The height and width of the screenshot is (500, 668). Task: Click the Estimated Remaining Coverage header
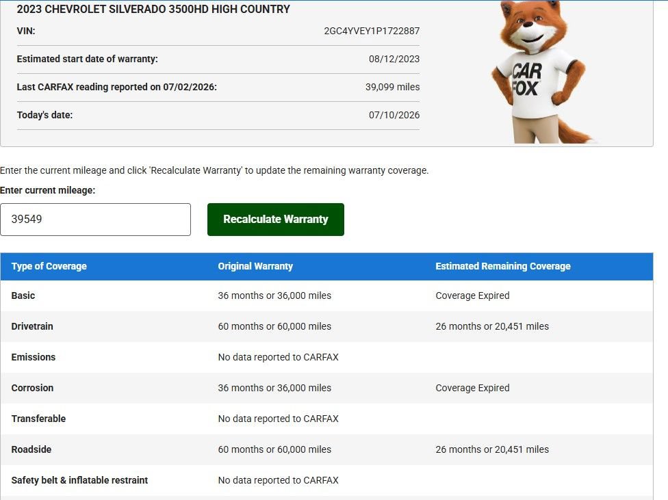pyautogui.click(x=502, y=266)
